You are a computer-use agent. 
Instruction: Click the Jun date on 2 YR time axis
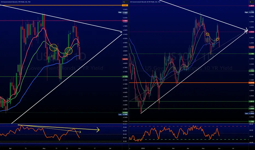pos(79,148)
